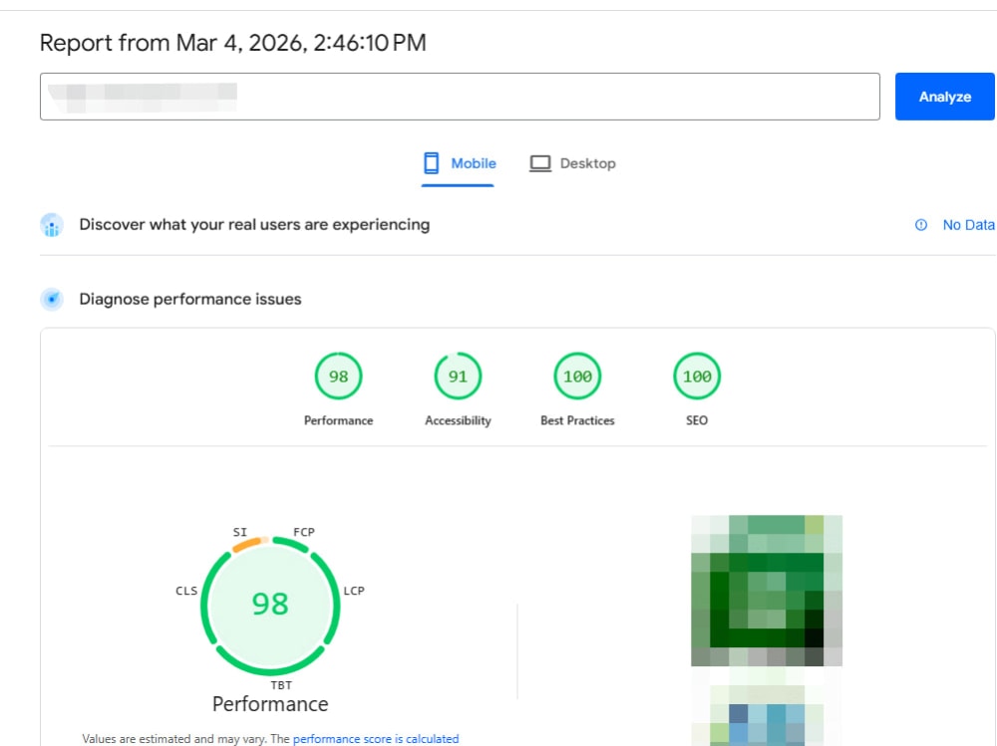The width and height of the screenshot is (997, 746).
Task: Click the SI segment of performance gauge
Action: (x=248, y=544)
